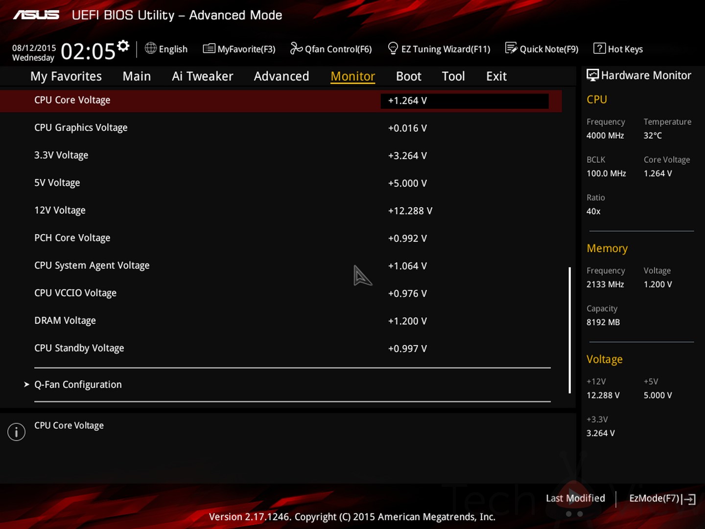Image resolution: width=705 pixels, height=529 pixels.
Task: Click the +0.997 V value
Action: 407,349
